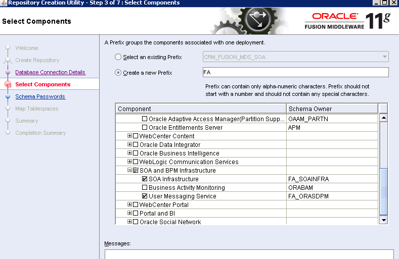
Task: Click the Schema Passwords step bullet icon
Action: (x=8, y=97)
